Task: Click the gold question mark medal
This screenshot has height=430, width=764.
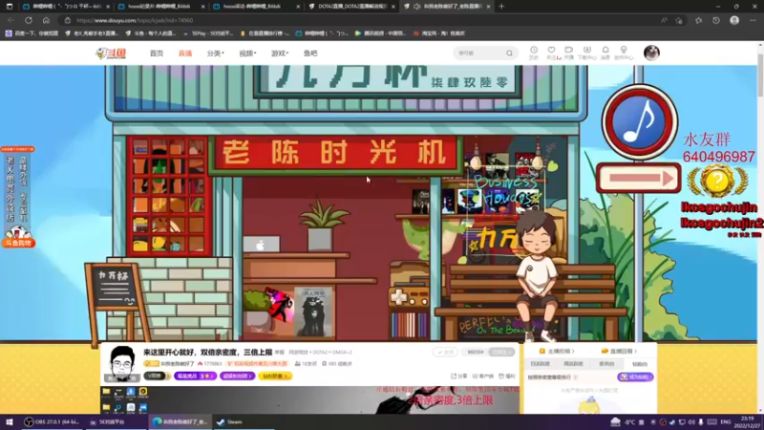Action: point(717,181)
